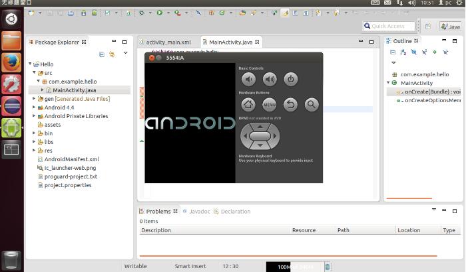Screen dimensions: 466x272
Task: Collapse the src folder in tree
Action: (x=34, y=72)
